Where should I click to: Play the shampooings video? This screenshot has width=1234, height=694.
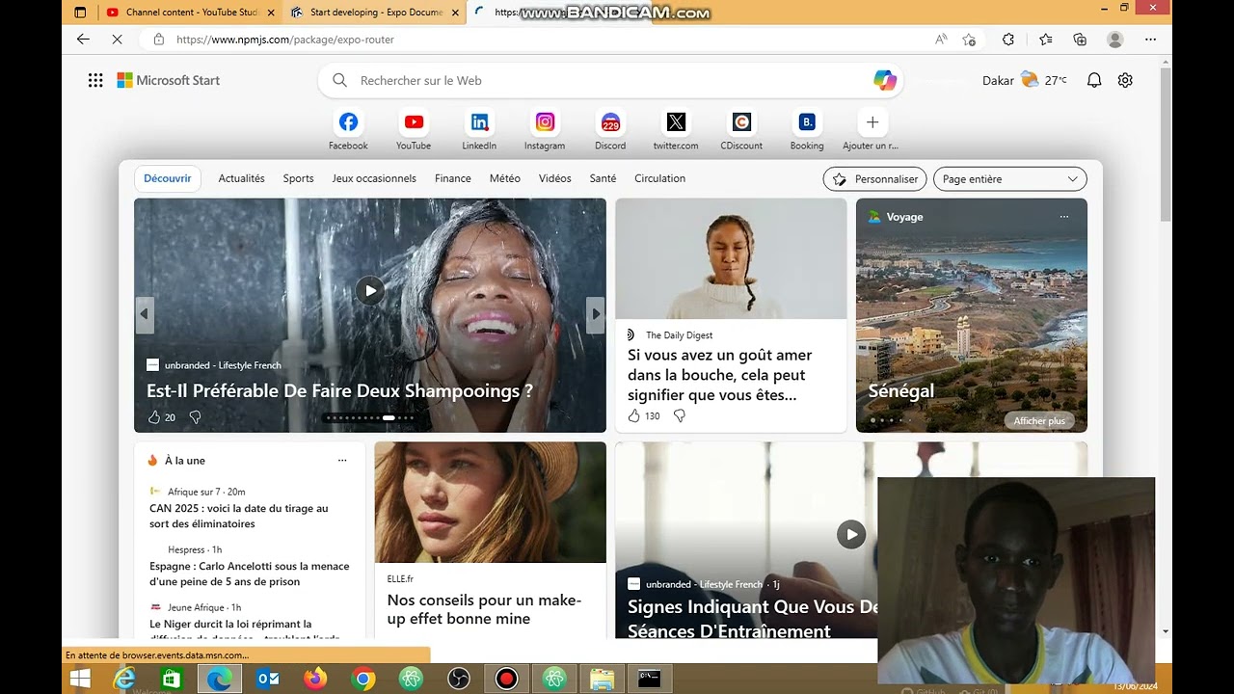click(370, 290)
